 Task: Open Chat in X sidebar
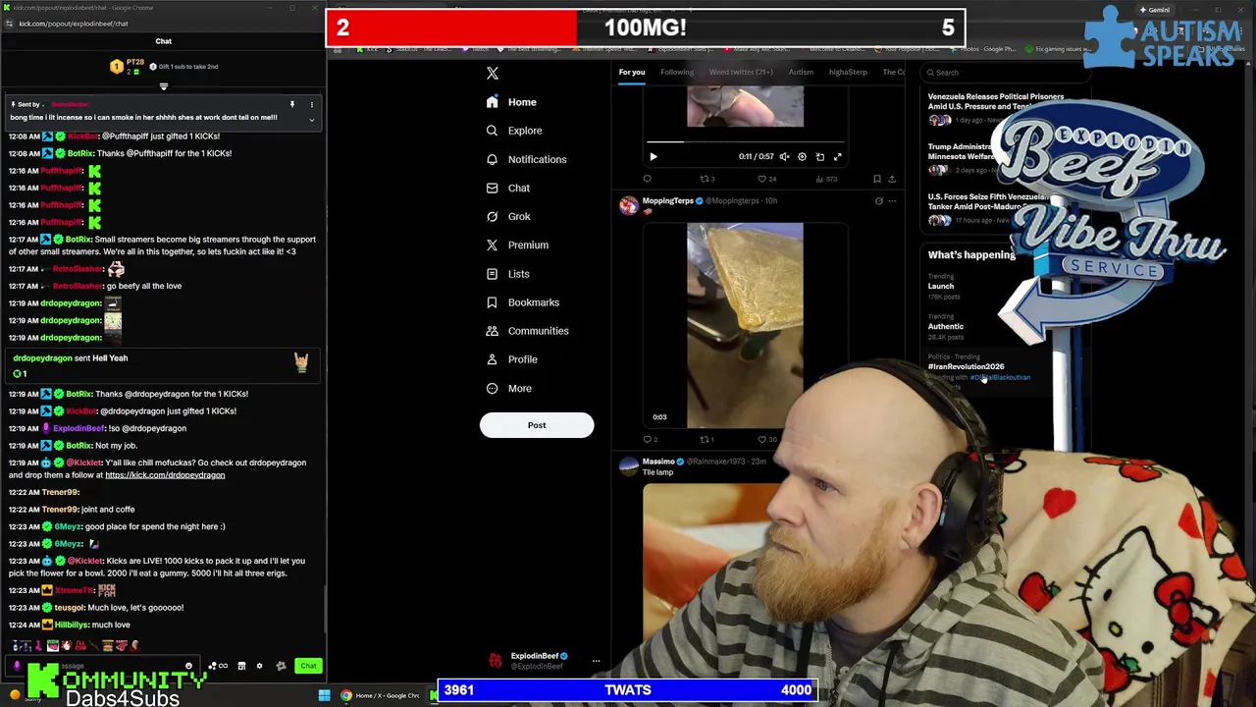508,188
